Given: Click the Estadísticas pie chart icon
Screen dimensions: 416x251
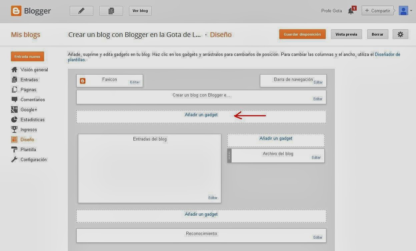Looking at the screenshot, I should pyautogui.click(x=14, y=120).
